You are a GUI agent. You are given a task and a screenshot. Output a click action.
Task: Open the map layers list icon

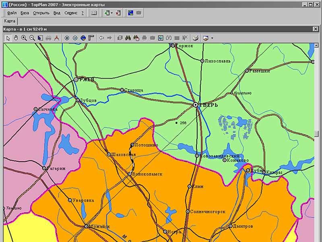coord(120,38)
